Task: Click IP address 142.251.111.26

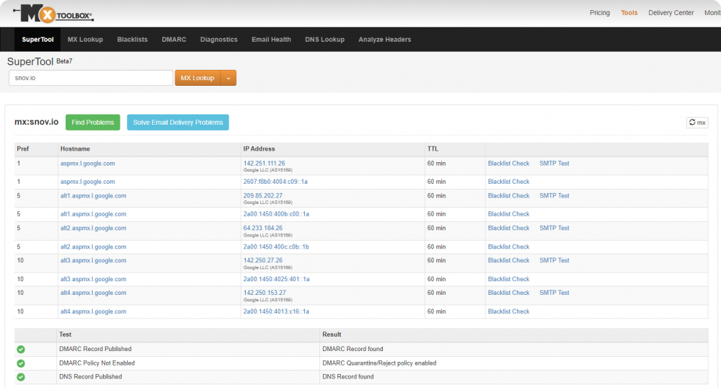Action: pos(264,164)
